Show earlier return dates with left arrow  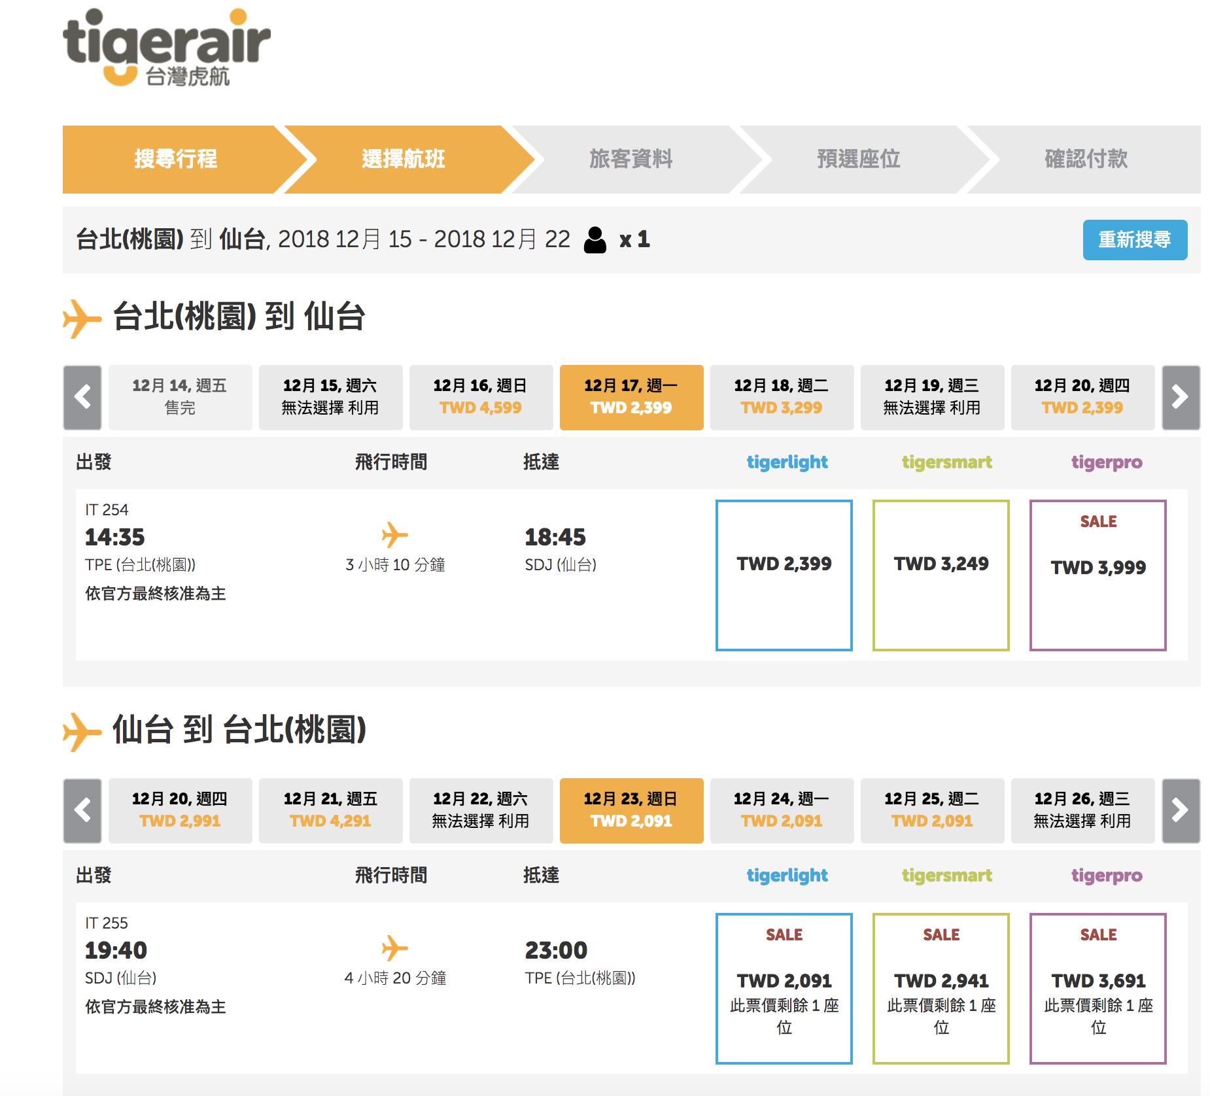[x=82, y=810]
